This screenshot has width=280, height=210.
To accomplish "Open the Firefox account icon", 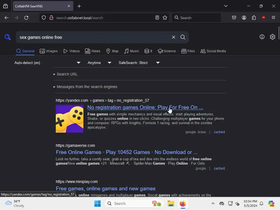I will pos(244,17).
